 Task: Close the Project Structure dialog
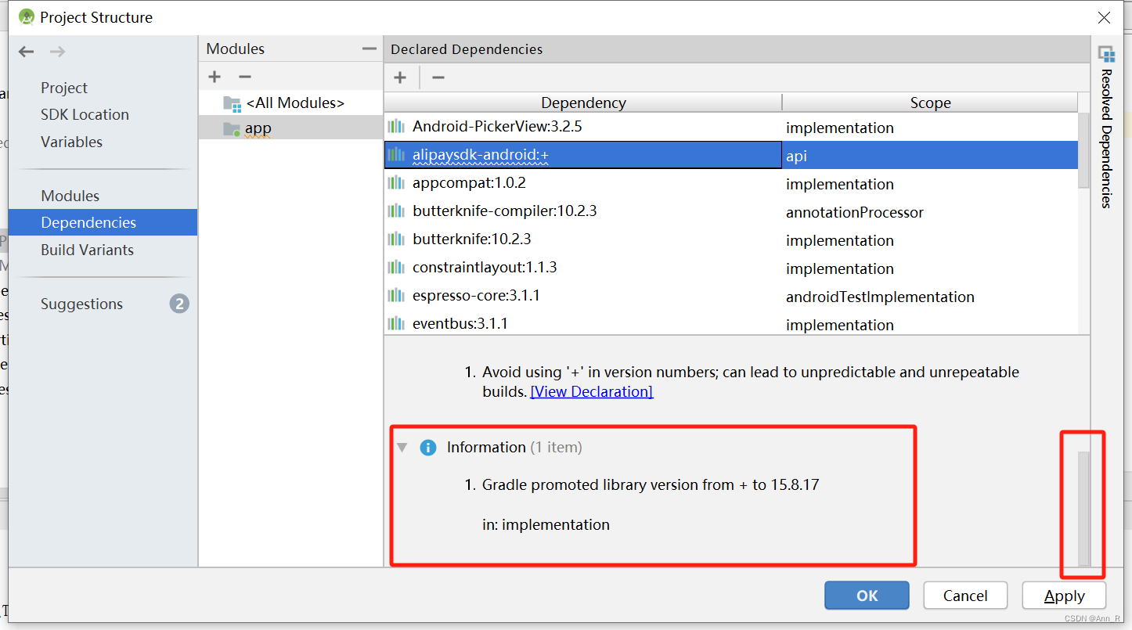click(1104, 17)
